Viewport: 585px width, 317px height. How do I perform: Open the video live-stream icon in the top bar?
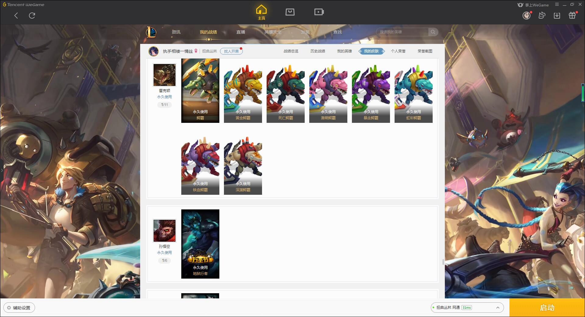point(319,12)
